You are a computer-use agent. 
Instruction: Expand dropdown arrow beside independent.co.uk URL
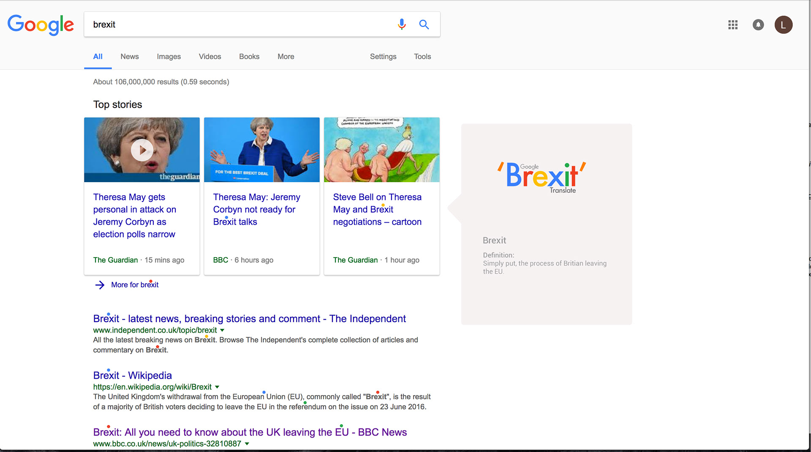[222, 330]
